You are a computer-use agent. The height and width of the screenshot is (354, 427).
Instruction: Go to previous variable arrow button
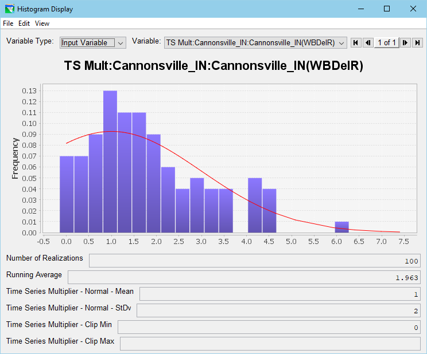click(x=367, y=43)
